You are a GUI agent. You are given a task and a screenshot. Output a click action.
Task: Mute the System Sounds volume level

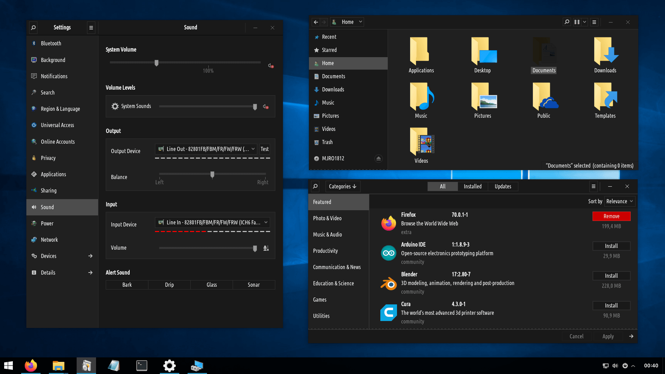click(266, 107)
